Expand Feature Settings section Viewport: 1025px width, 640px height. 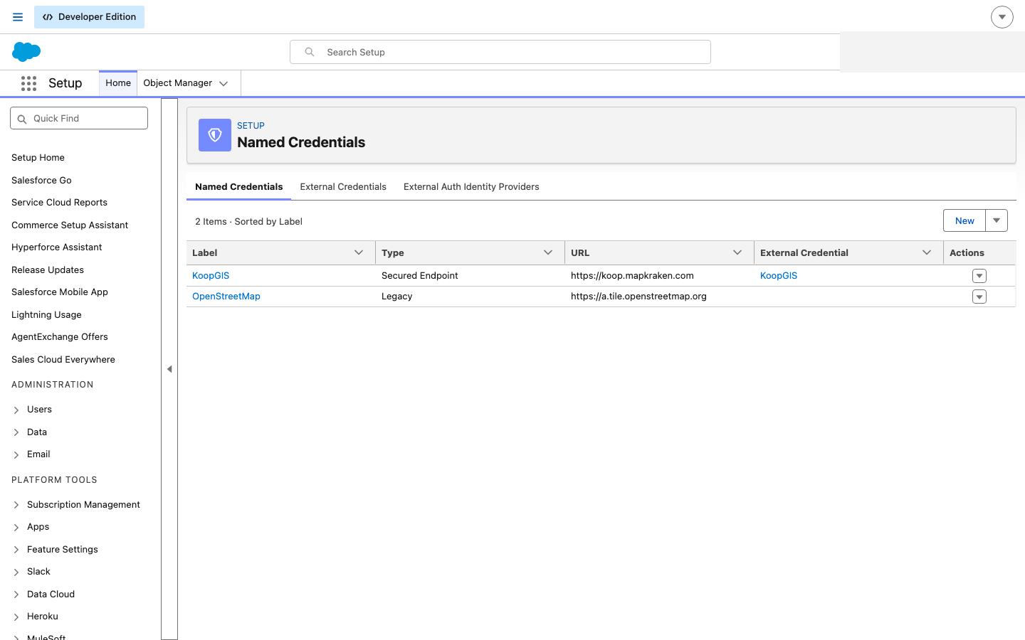(16, 550)
